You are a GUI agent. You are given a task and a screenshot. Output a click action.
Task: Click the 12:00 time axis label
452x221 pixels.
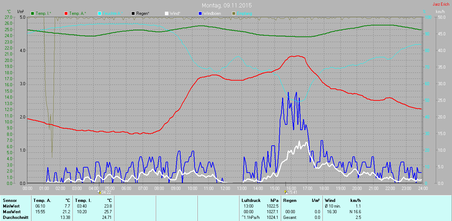tap(225, 188)
